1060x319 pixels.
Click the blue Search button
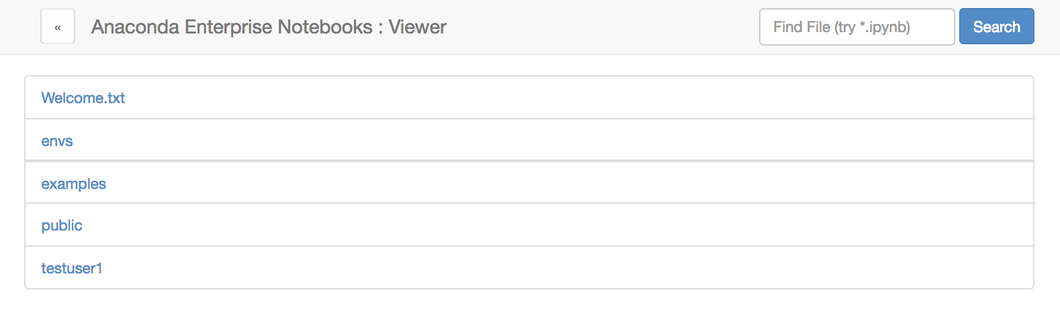click(996, 27)
